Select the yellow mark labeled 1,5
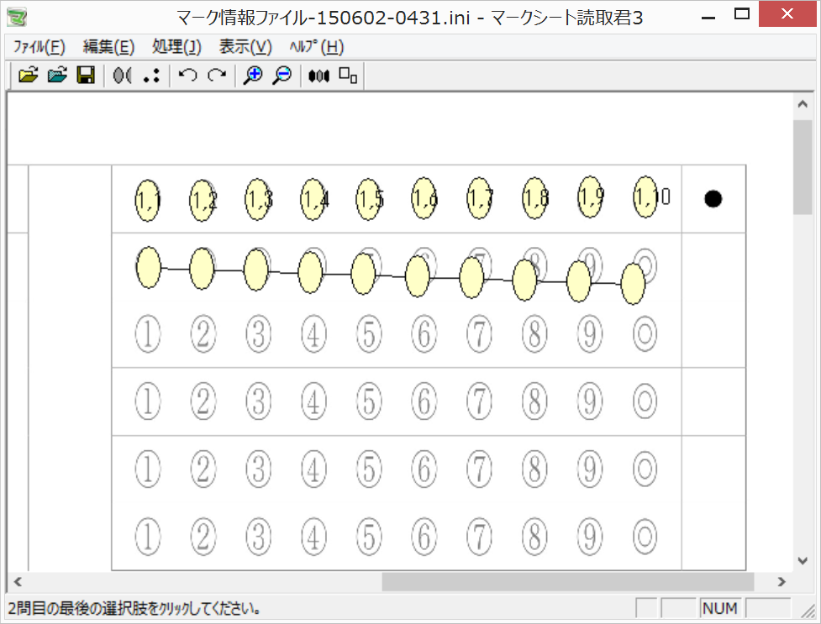Image resolution: width=821 pixels, height=624 pixels. pos(368,199)
